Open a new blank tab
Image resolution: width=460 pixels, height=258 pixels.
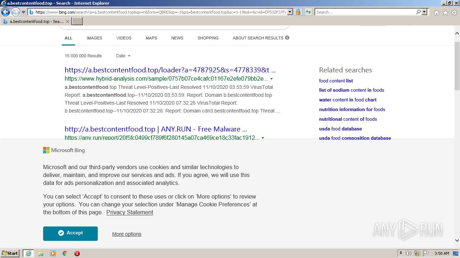77,21
